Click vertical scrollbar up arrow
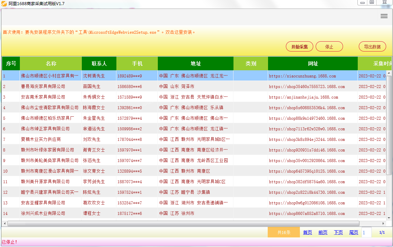393x247 pixels. click(389, 73)
